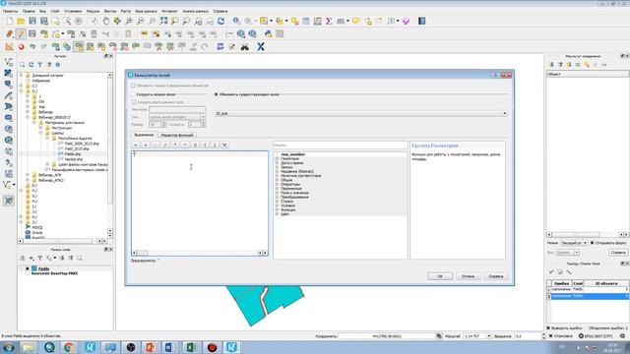Open project using the folder icon
Image resolution: width=630 pixels, height=354 pixels.
21,21
